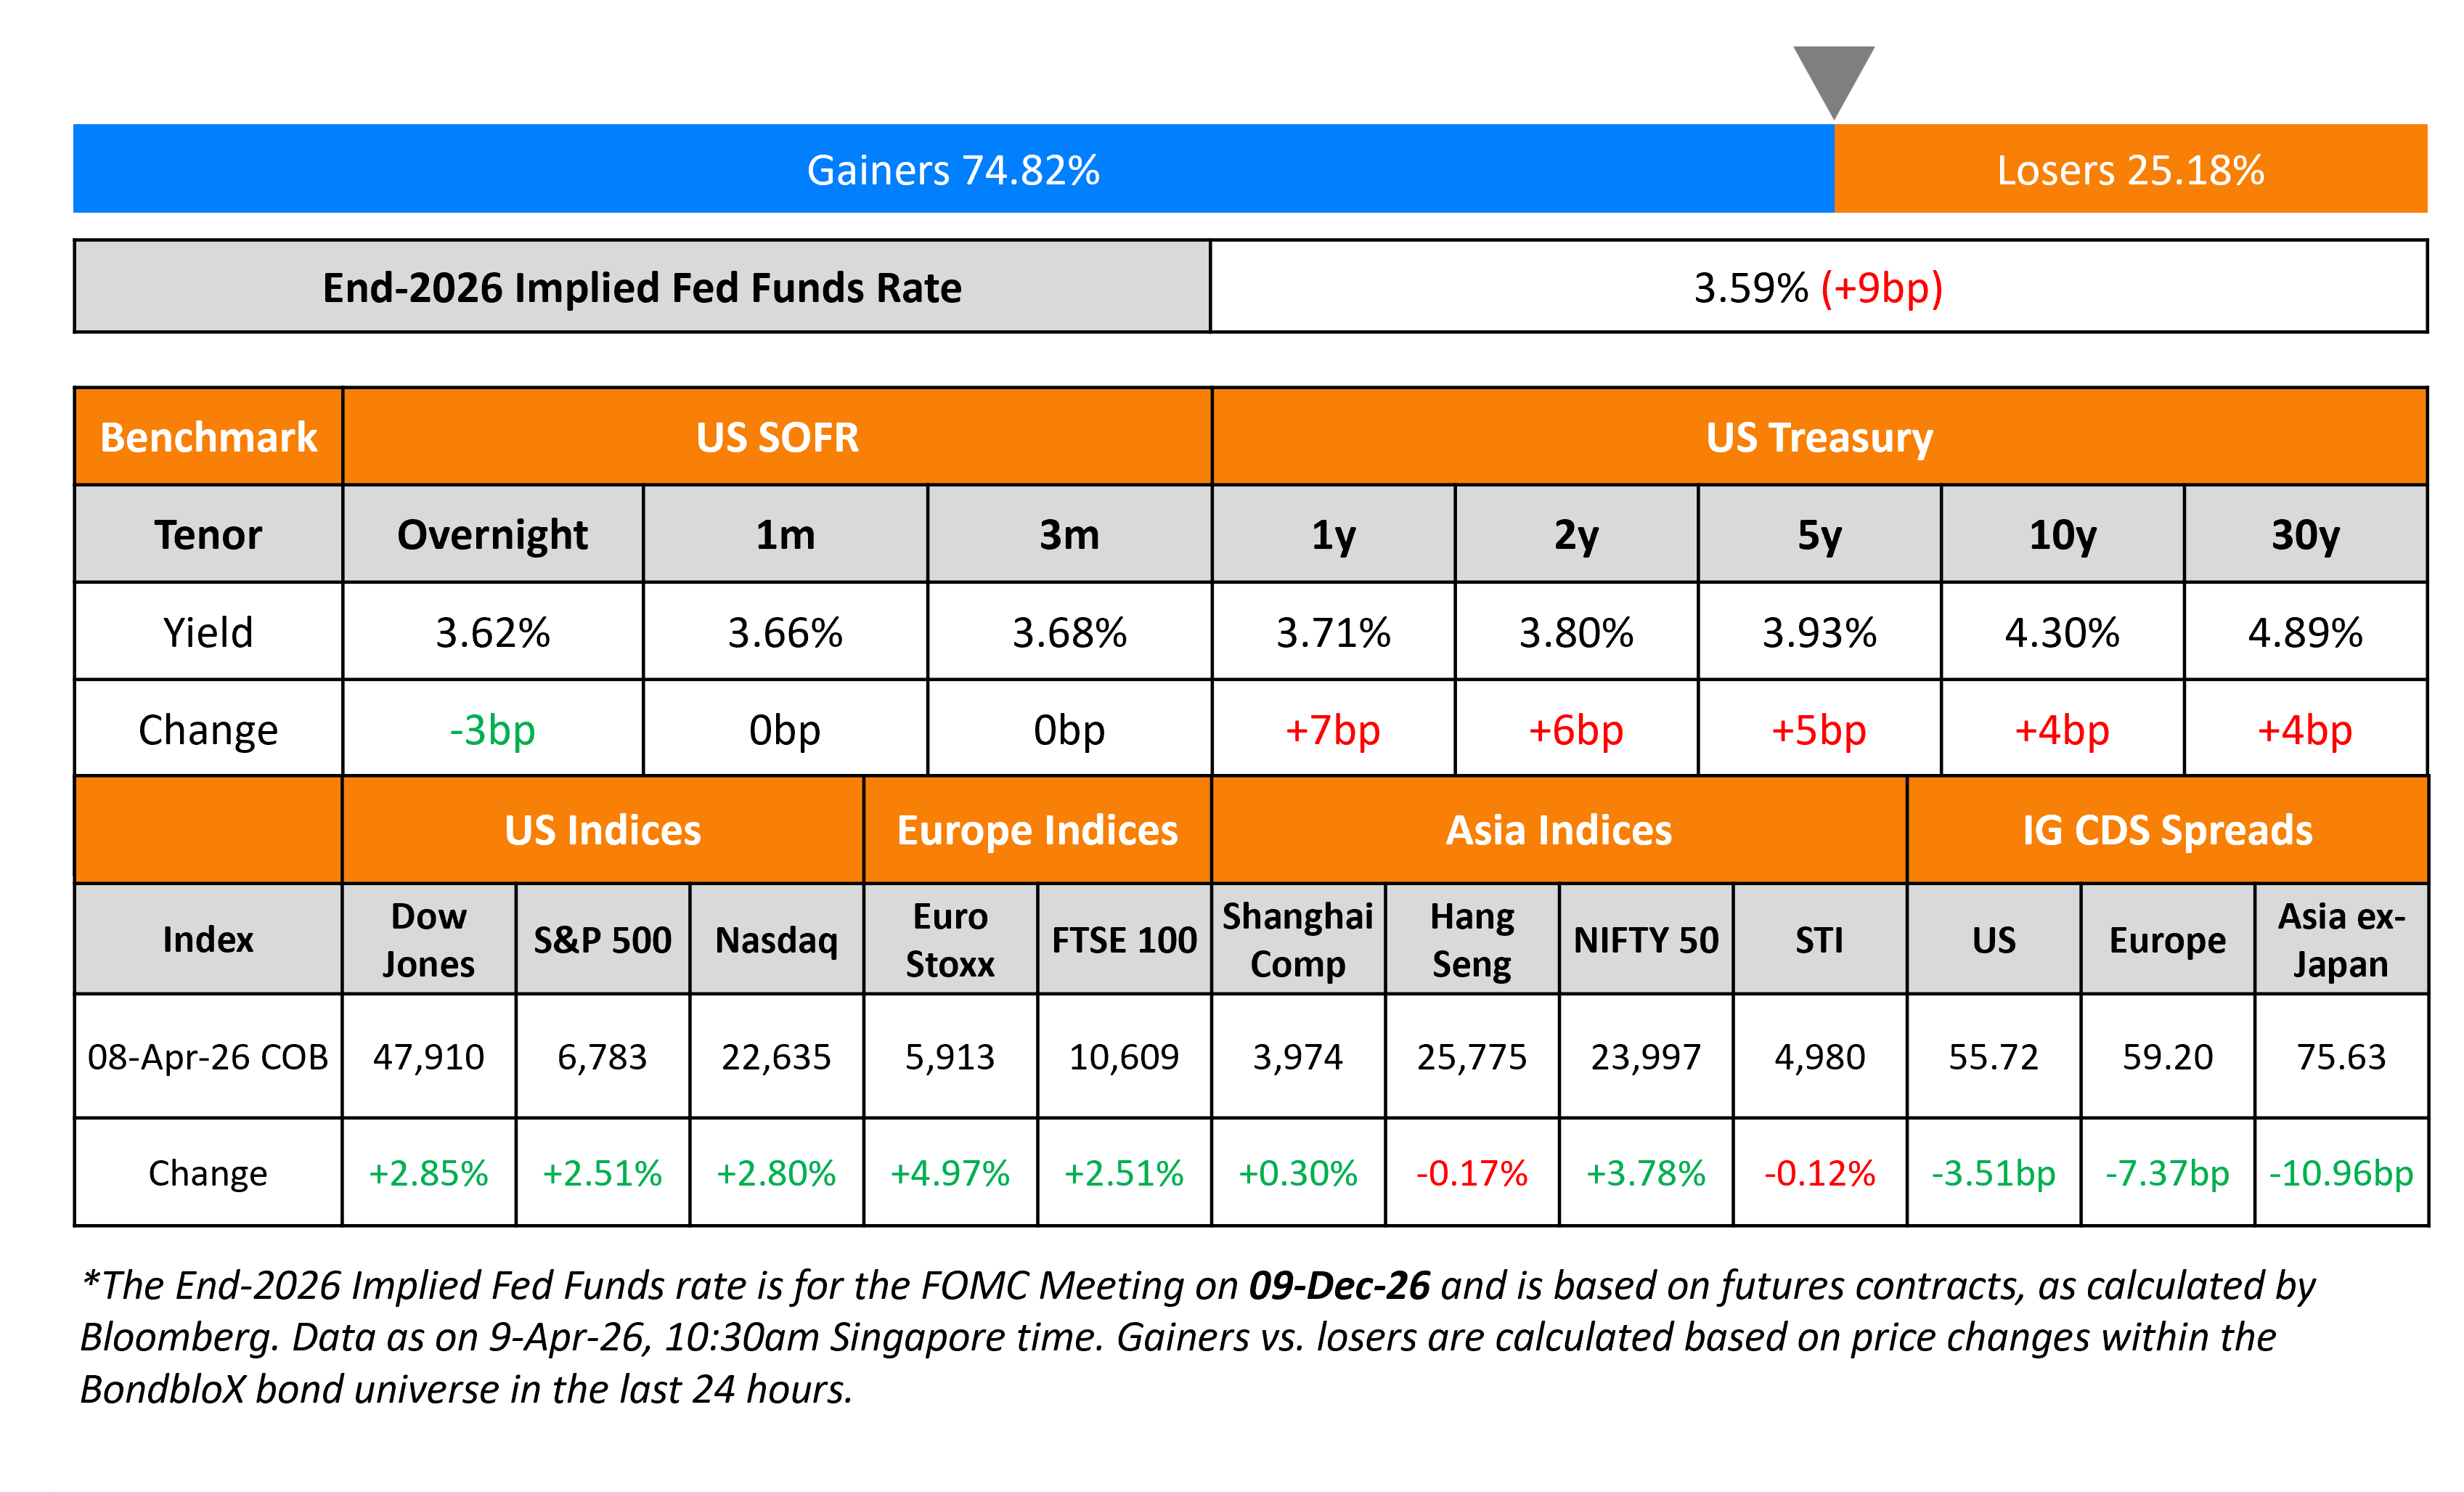Click the bold 09-Dec-26 date in footnote

click(1339, 1285)
